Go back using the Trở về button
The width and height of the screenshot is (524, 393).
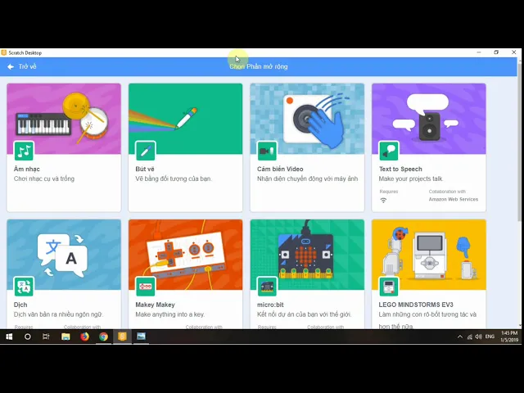(x=22, y=66)
